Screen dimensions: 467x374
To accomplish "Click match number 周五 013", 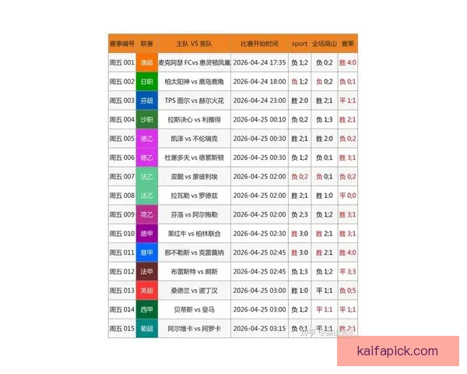I will coord(122,291).
